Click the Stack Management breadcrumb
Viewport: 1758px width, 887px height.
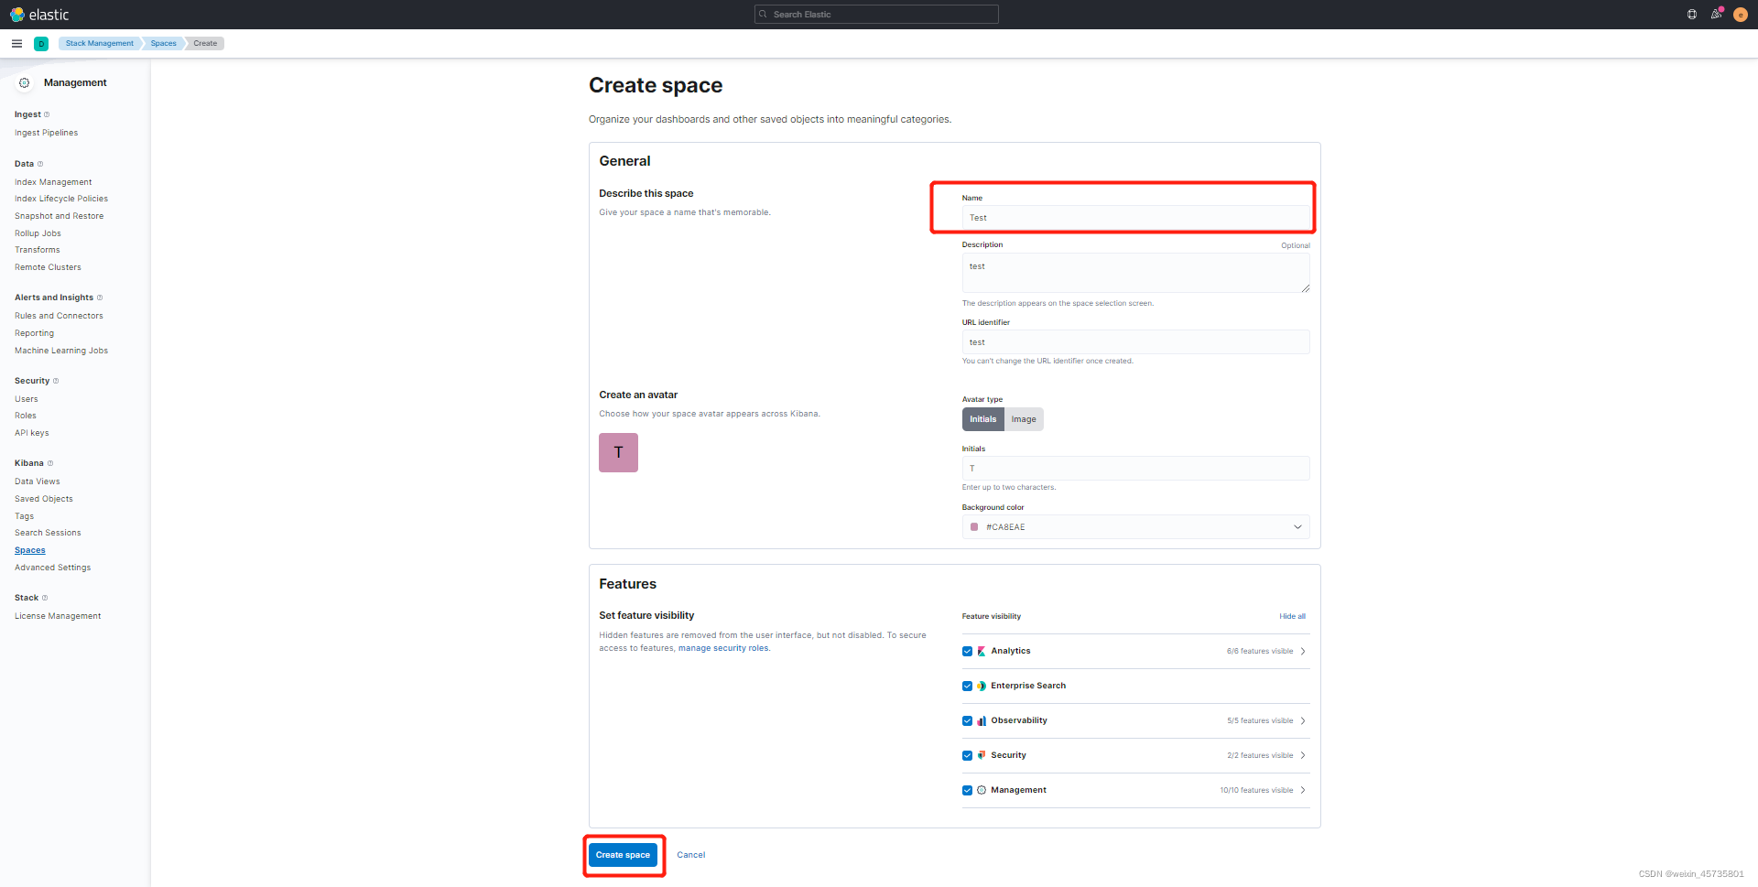click(99, 43)
